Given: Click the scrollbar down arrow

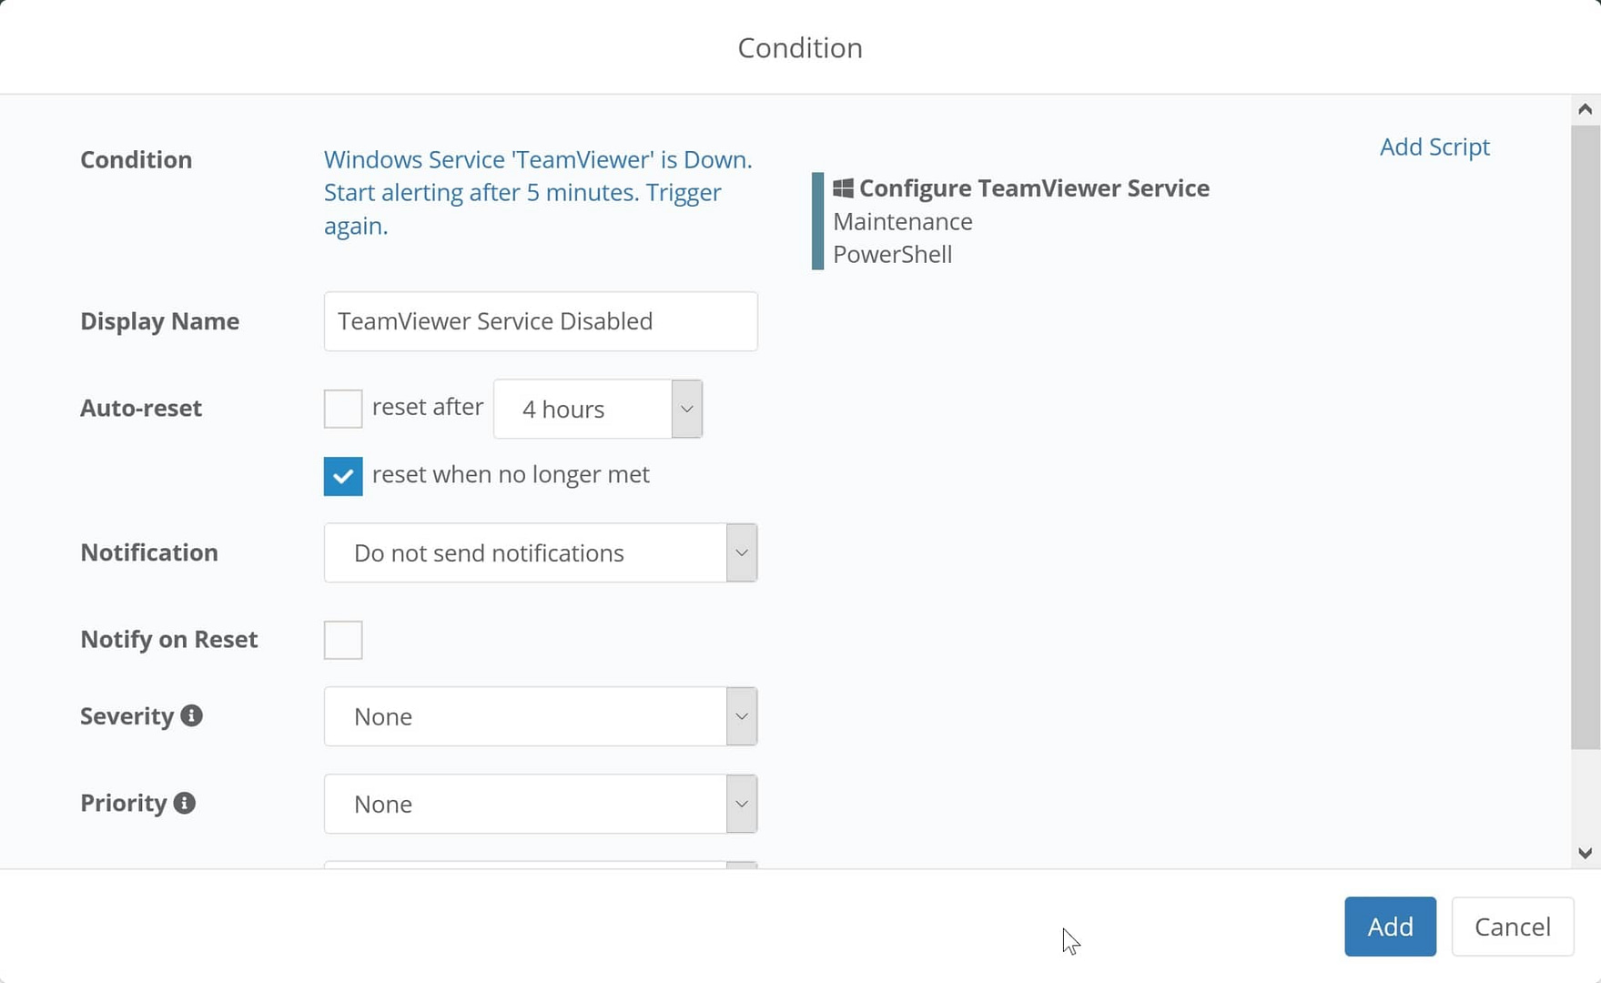Looking at the screenshot, I should pos(1586,854).
